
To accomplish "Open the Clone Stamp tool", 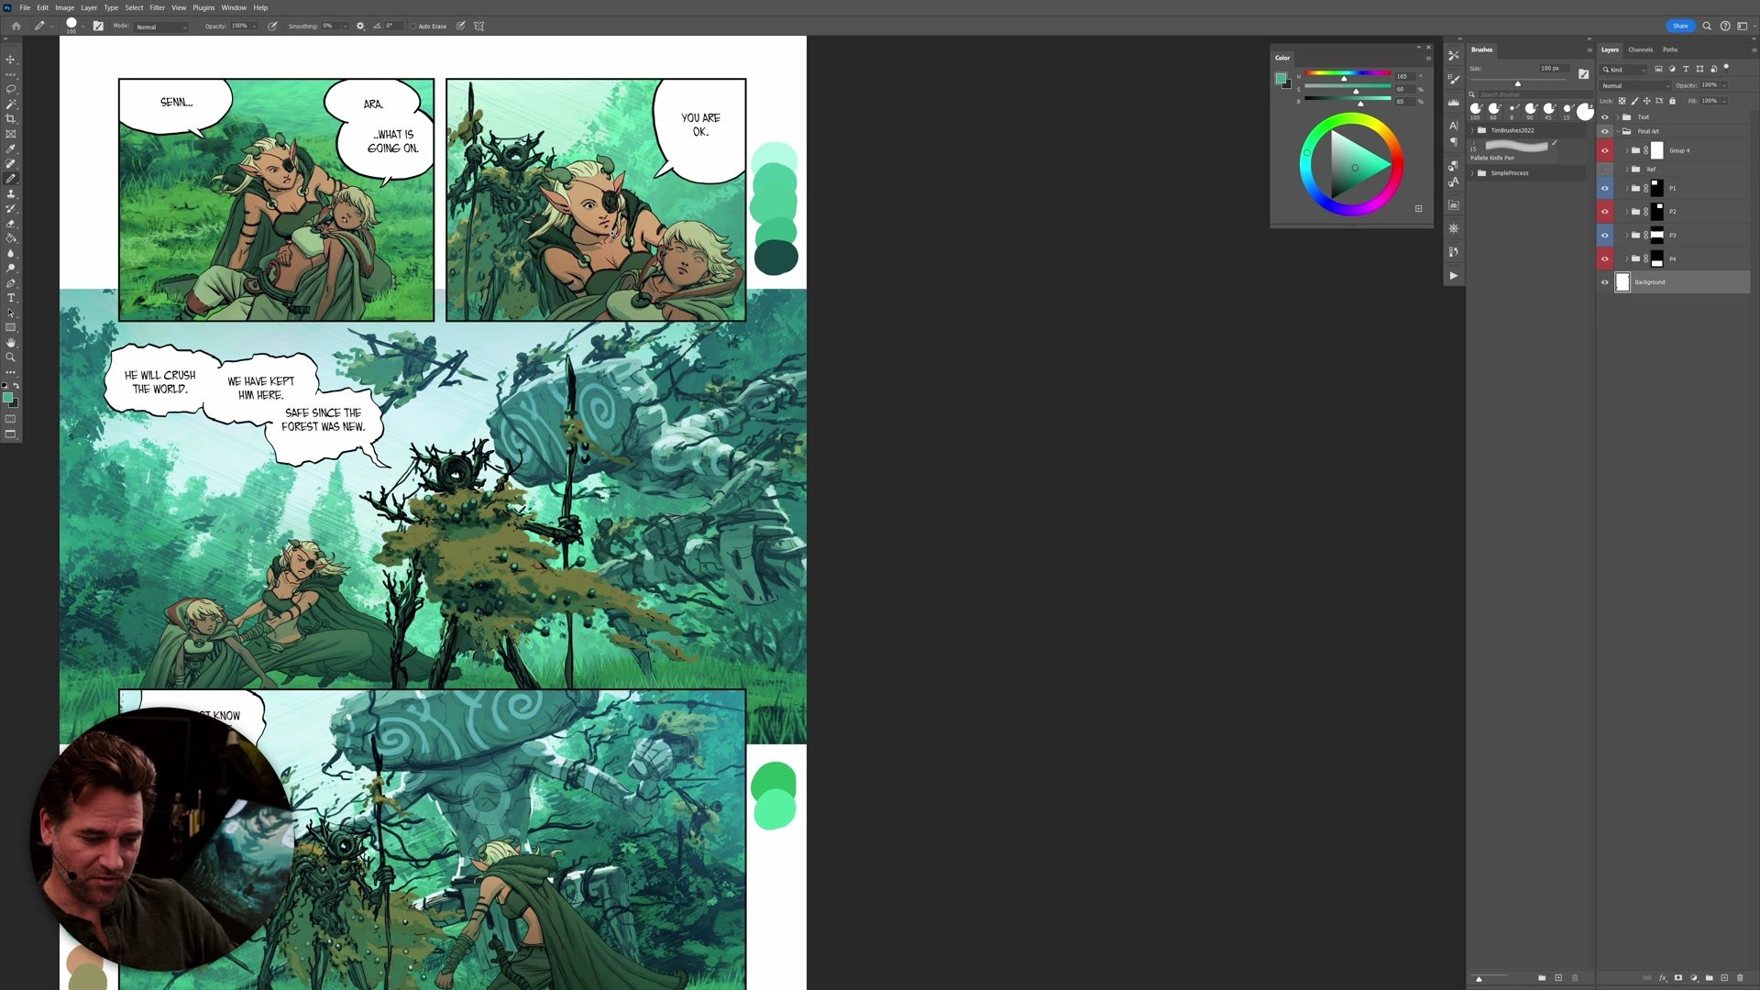I will (10, 191).
